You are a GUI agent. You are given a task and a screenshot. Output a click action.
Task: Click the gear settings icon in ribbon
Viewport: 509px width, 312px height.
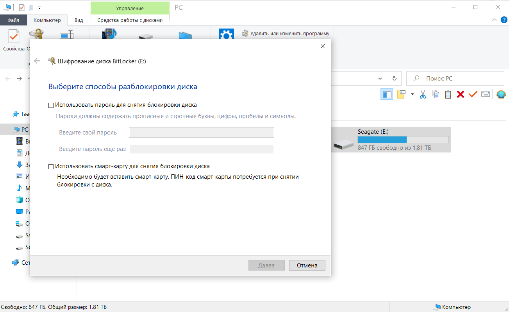(x=226, y=35)
